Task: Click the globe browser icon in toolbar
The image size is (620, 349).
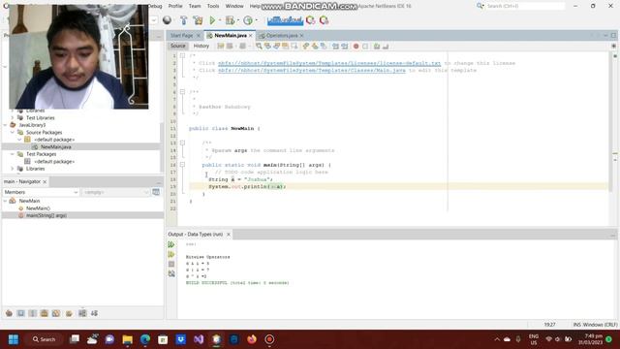Action: pos(167,20)
